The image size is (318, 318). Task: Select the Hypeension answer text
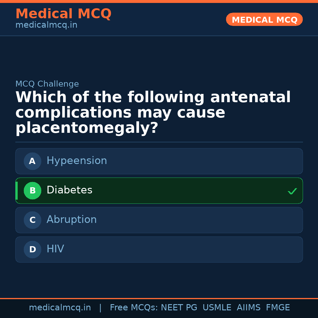pyautogui.click(x=77, y=161)
